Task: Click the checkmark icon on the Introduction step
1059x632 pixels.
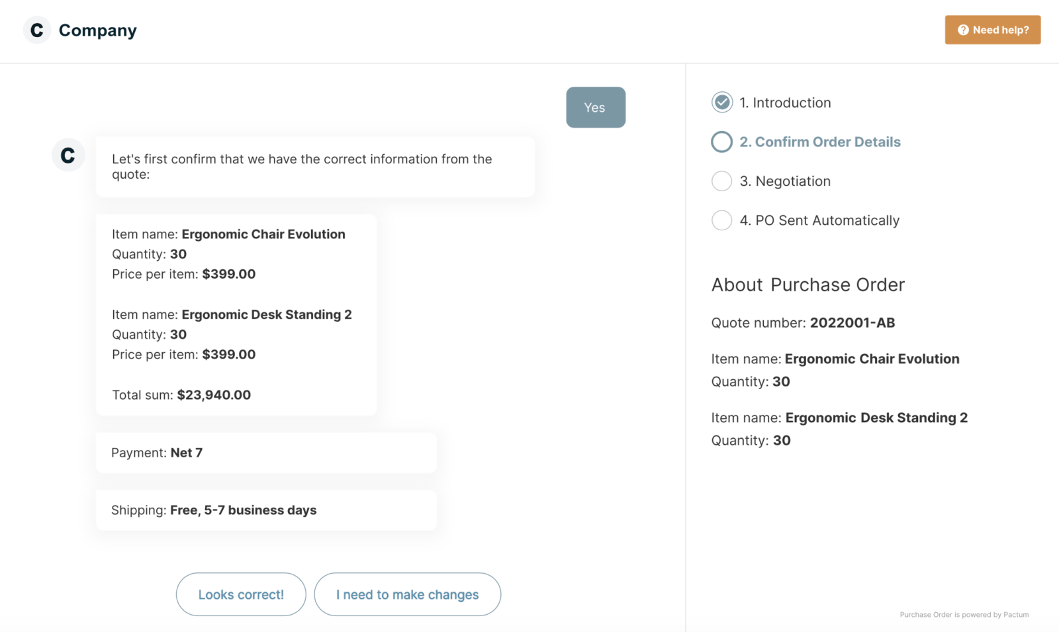Action: pos(721,103)
